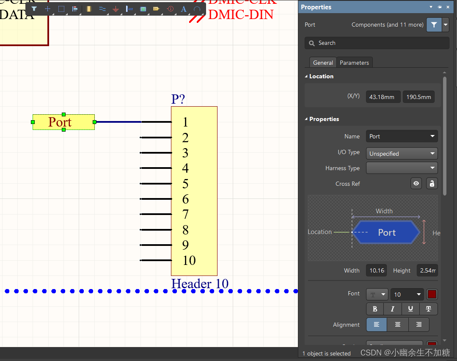Choose the rectangle selection tool
Screen dimensions: 457x361
tap(61, 9)
